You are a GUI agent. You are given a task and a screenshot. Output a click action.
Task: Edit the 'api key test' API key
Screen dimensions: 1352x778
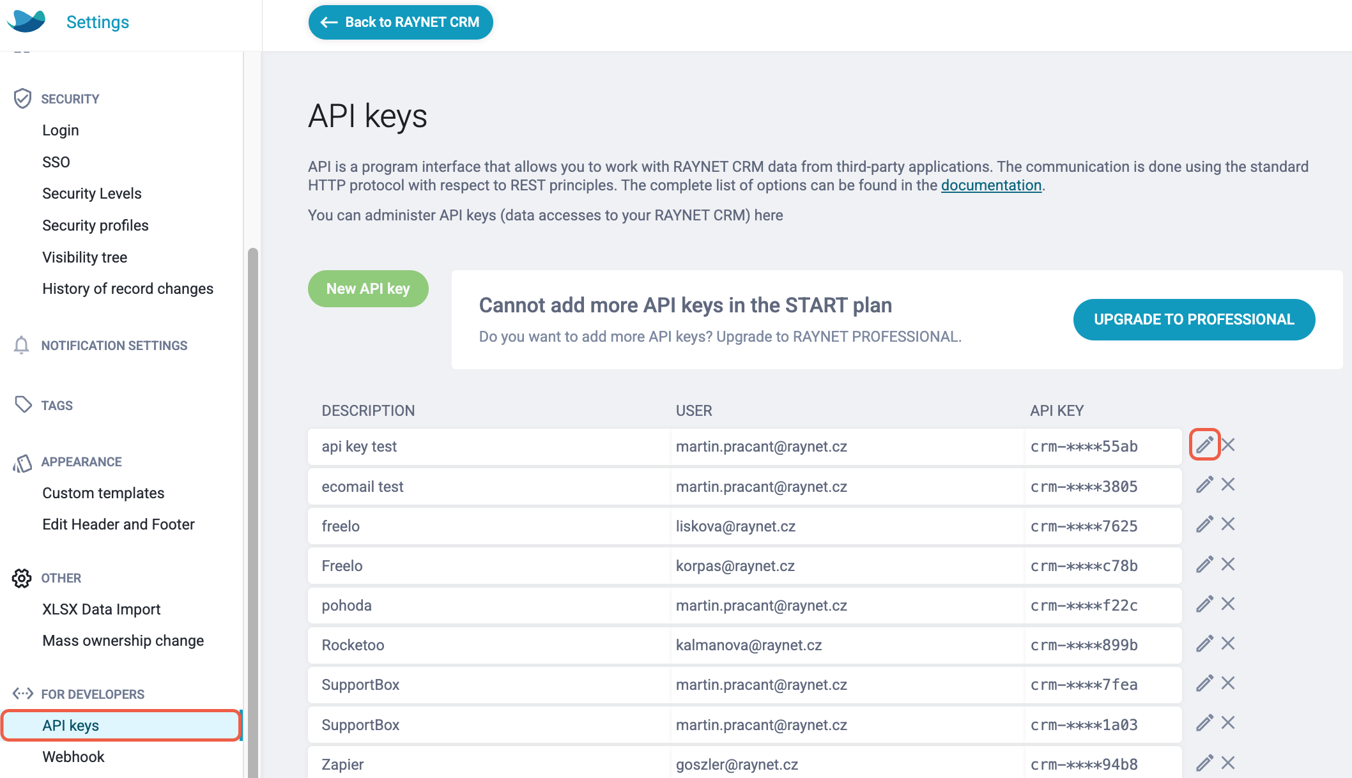tap(1204, 445)
